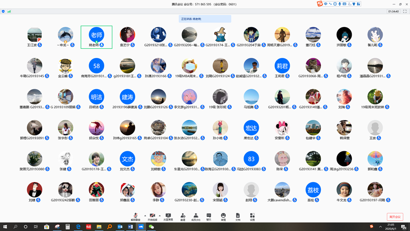Viewport: 410px width, 231px height.
Task: Select the 姚老师 speaker thumbnail
Action: 96,37
